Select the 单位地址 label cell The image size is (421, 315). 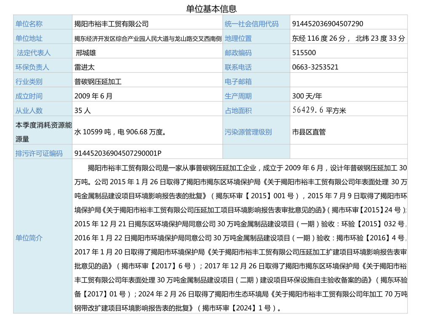(x=43, y=37)
